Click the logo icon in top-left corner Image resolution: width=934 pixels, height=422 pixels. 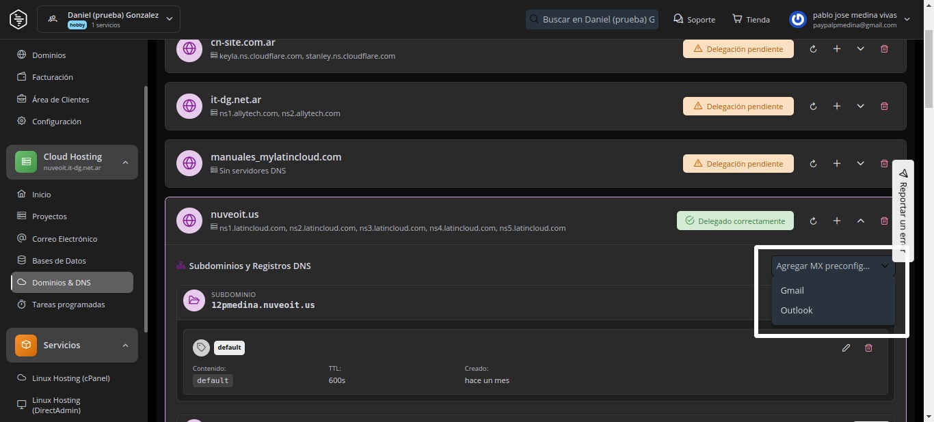click(x=18, y=19)
